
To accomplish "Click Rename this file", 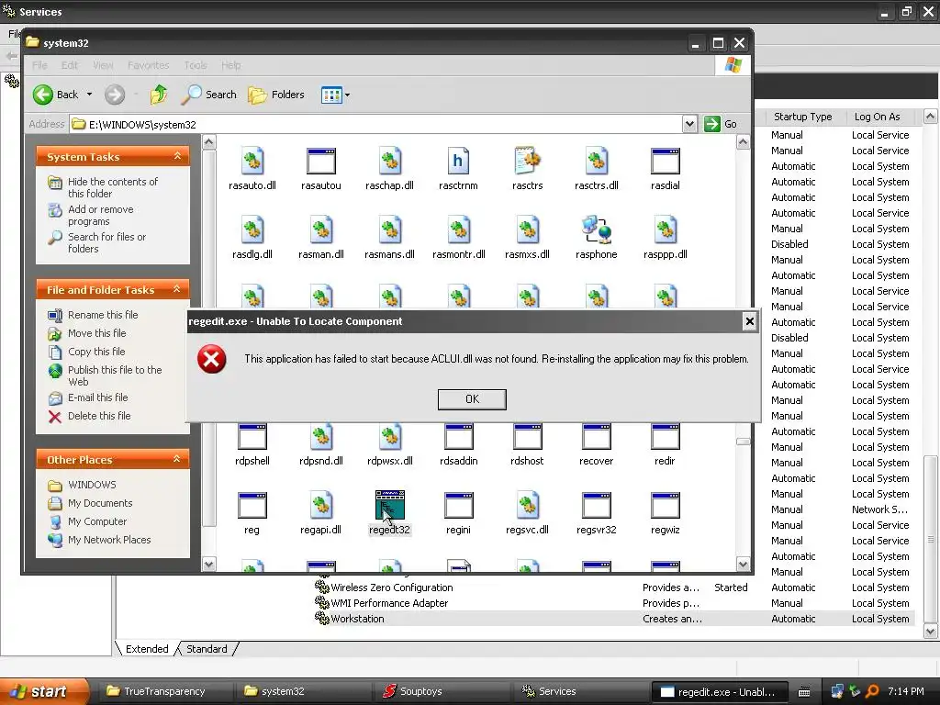I will 103,315.
